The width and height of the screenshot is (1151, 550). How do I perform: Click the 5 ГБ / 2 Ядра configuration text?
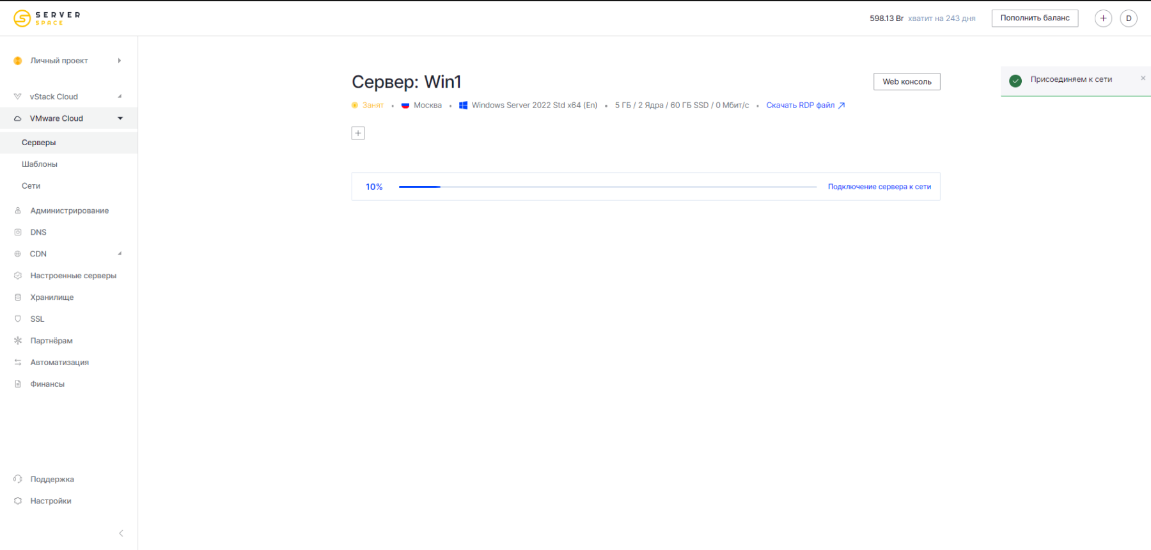point(682,106)
